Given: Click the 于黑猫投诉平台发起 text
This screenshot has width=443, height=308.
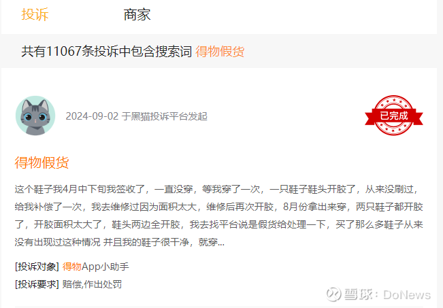Looking at the screenshot, I should click(165, 116).
